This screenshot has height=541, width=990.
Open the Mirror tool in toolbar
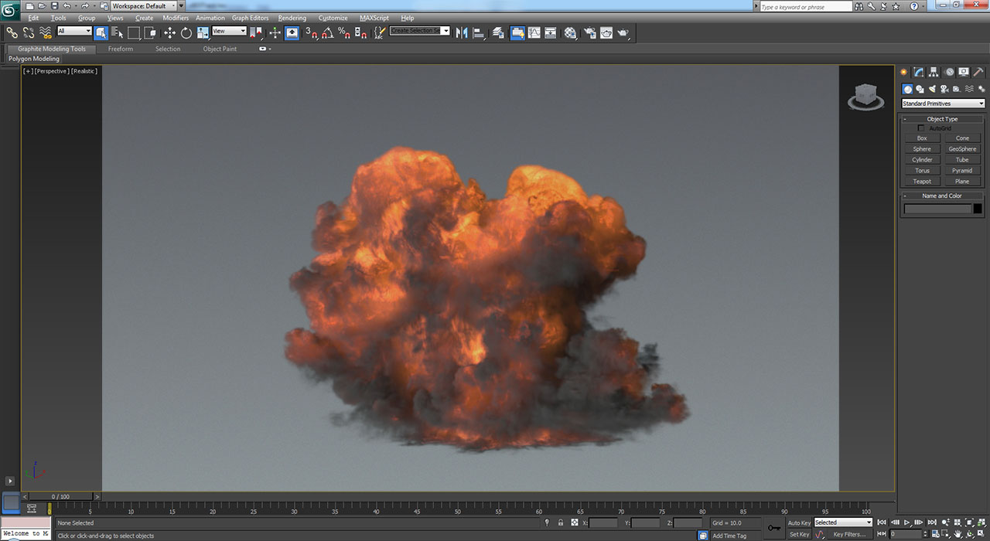point(462,32)
